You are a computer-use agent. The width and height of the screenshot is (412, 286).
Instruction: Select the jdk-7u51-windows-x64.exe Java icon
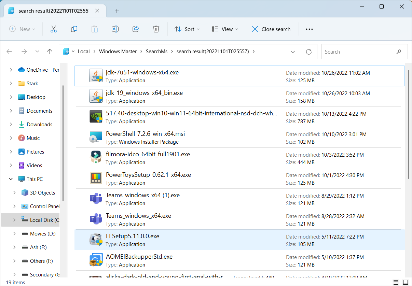pos(96,76)
